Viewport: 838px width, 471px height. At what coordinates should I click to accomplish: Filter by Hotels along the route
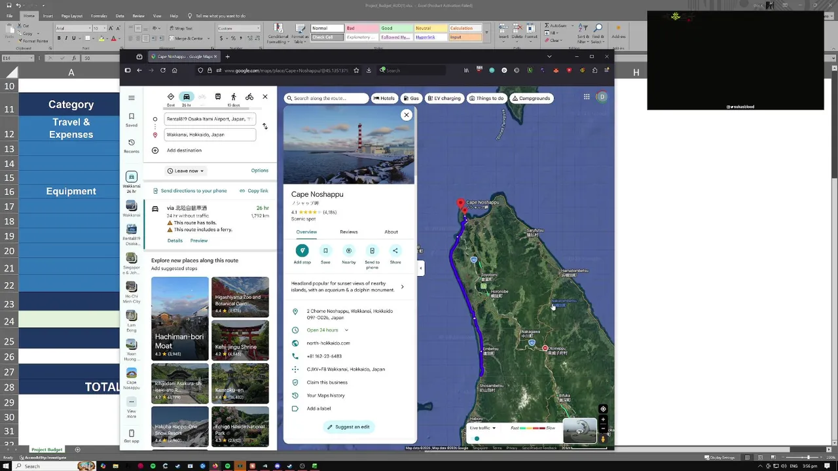tap(384, 98)
